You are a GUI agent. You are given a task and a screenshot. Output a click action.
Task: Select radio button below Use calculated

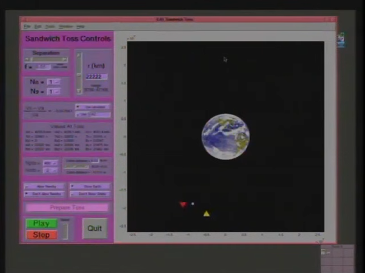[x=93, y=115]
